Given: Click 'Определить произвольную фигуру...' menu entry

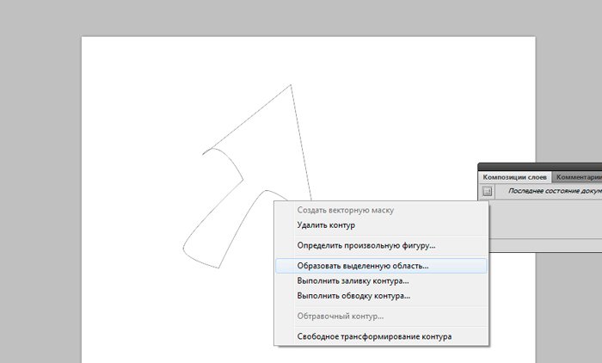Looking at the screenshot, I should [x=365, y=245].
